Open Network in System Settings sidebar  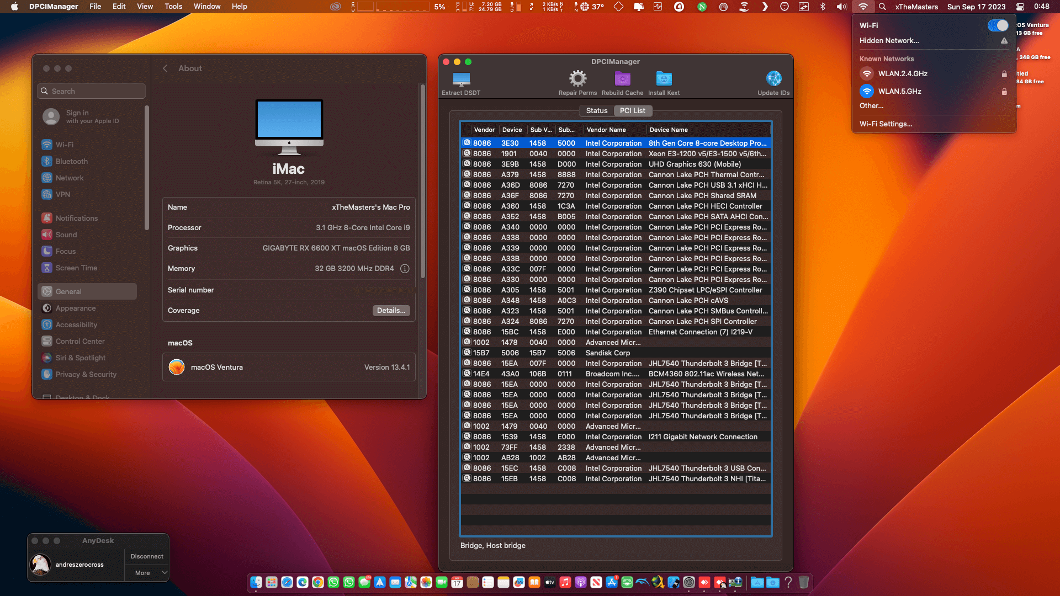point(87,178)
